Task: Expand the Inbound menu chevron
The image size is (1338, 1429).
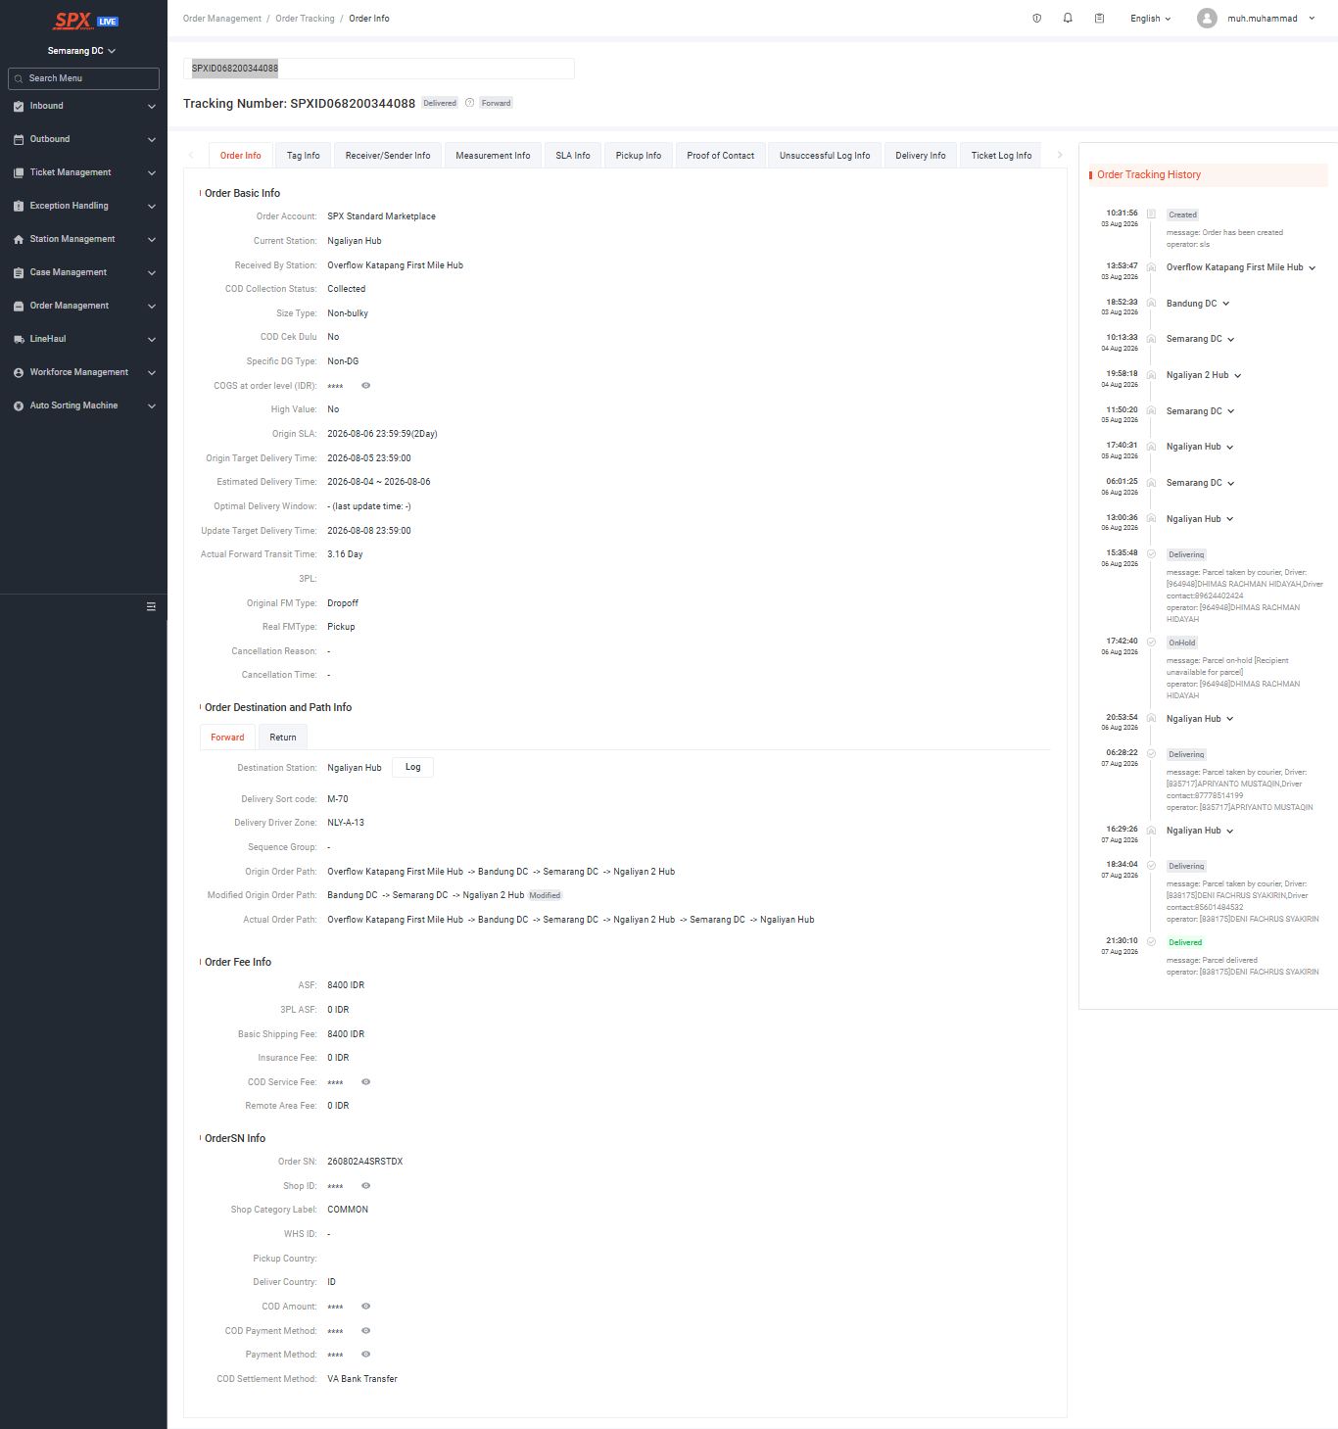Action: click(152, 106)
